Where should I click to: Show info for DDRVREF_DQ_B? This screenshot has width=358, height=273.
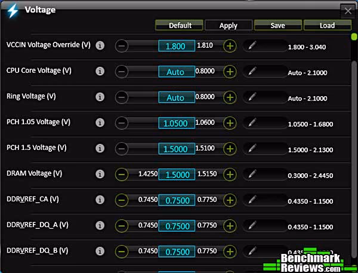coord(100,251)
